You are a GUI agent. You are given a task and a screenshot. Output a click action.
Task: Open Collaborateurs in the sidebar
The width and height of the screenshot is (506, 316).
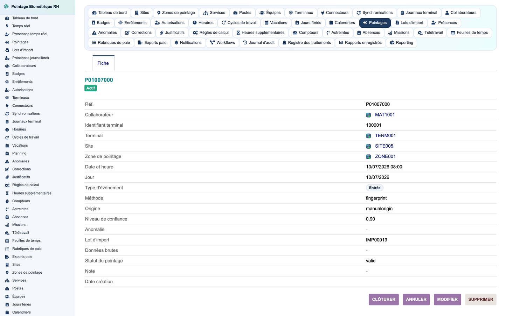point(24,66)
